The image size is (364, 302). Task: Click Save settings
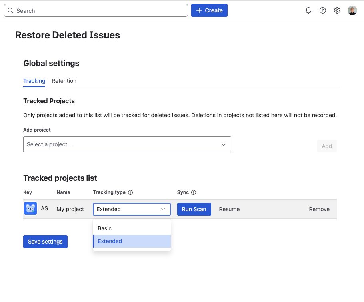point(45,241)
